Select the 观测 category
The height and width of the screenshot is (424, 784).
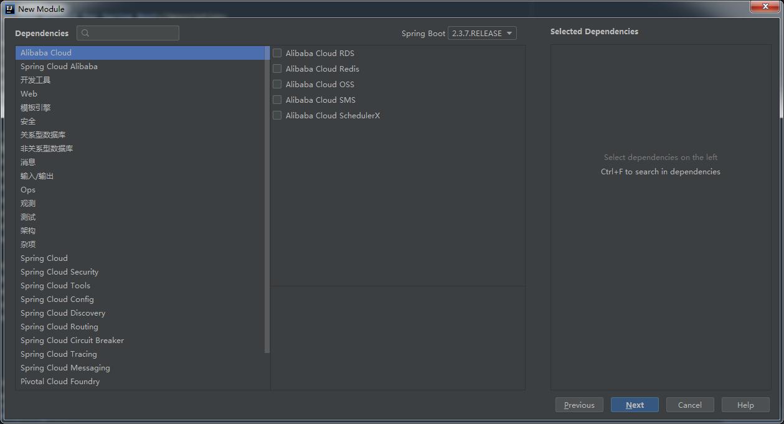[140, 204]
